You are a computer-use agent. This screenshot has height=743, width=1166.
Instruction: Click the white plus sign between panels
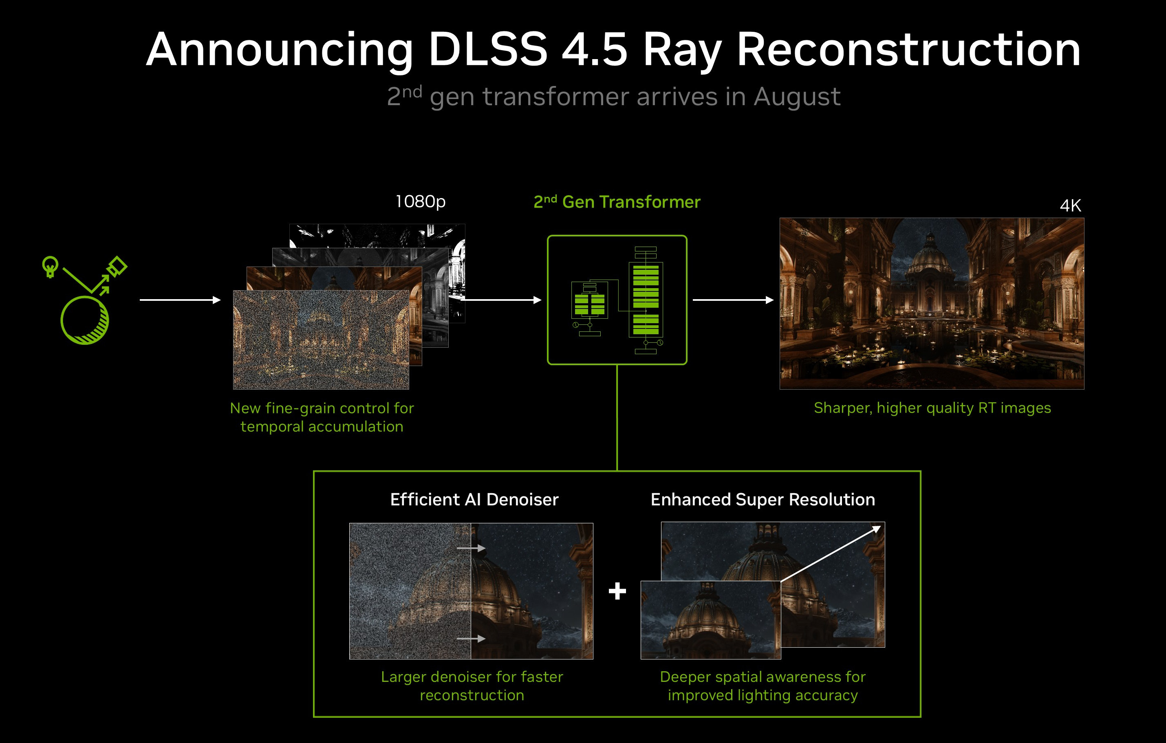[617, 591]
